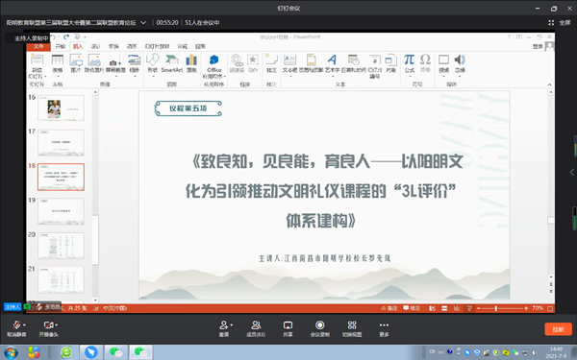Enter fullscreen with 全屏 button
The height and width of the screenshot is (360, 577).
point(560,23)
